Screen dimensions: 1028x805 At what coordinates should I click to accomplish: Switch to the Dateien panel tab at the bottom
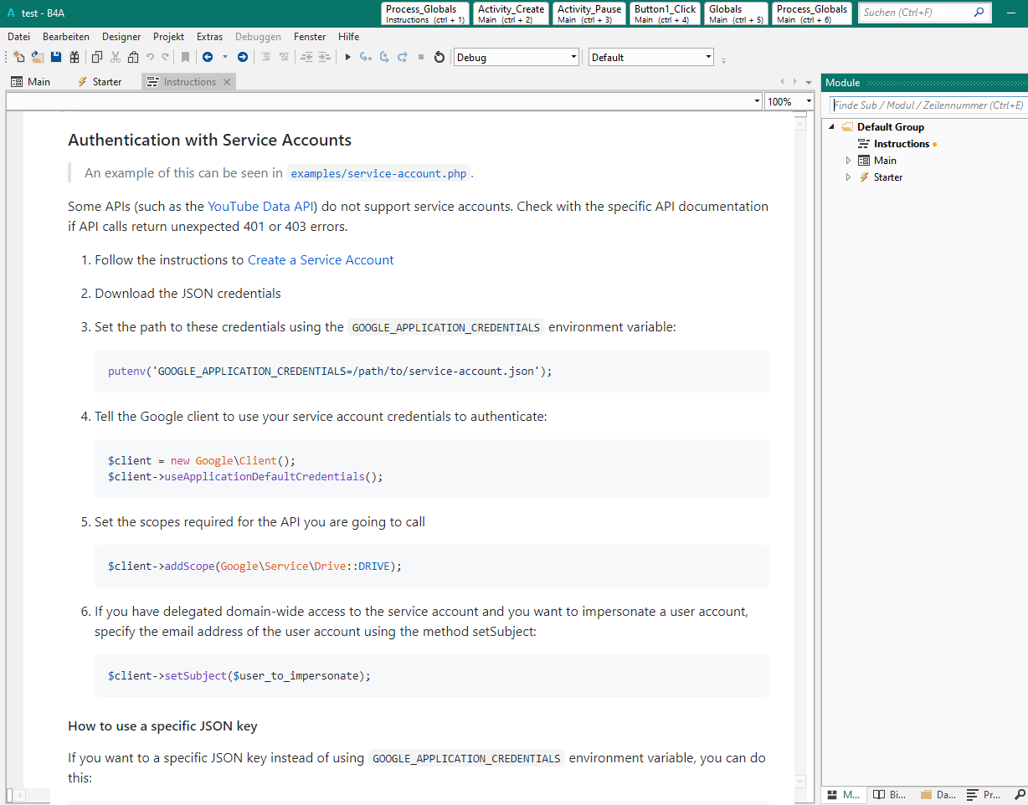click(938, 795)
